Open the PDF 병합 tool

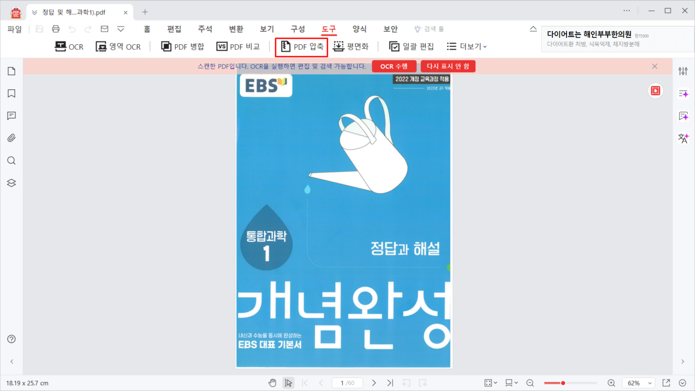(182, 47)
